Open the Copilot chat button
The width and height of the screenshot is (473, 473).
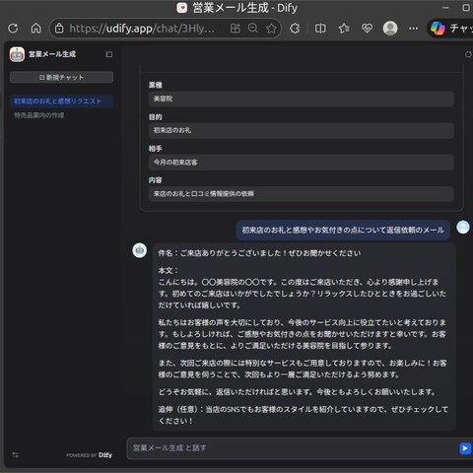coord(450,29)
